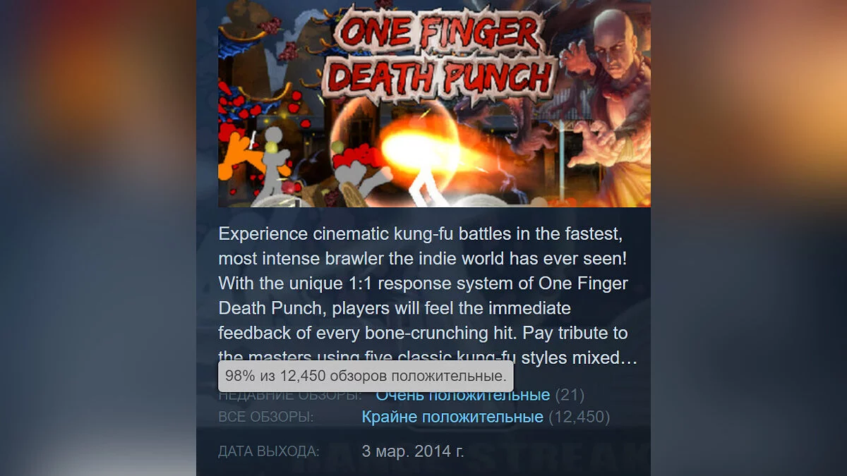Click the 'ДАТА ВЫХОДА:' label
The width and height of the screenshot is (847, 476).
tap(269, 451)
